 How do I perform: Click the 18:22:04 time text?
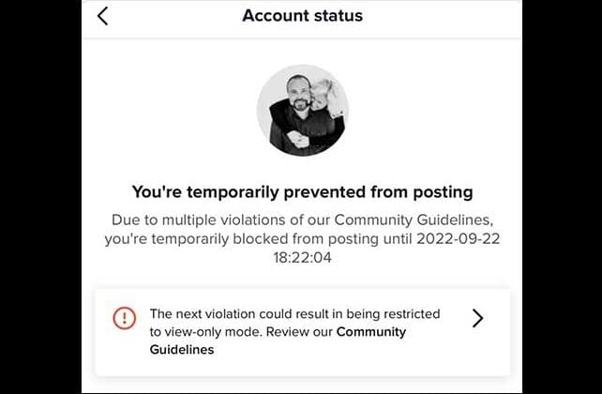point(303,257)
